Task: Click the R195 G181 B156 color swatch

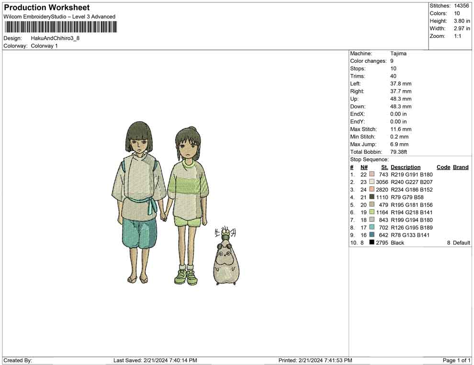Action: [372, 205]
